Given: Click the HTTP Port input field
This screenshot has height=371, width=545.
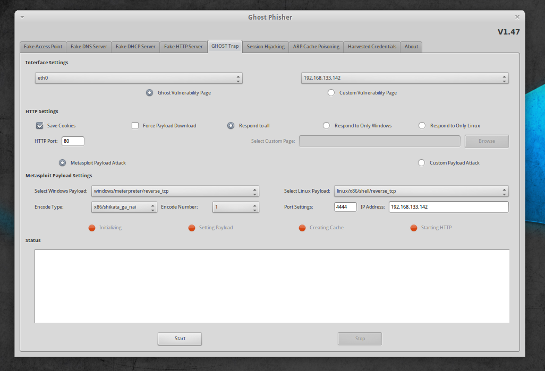Looking at the screenshot, I should click(73, 141).
